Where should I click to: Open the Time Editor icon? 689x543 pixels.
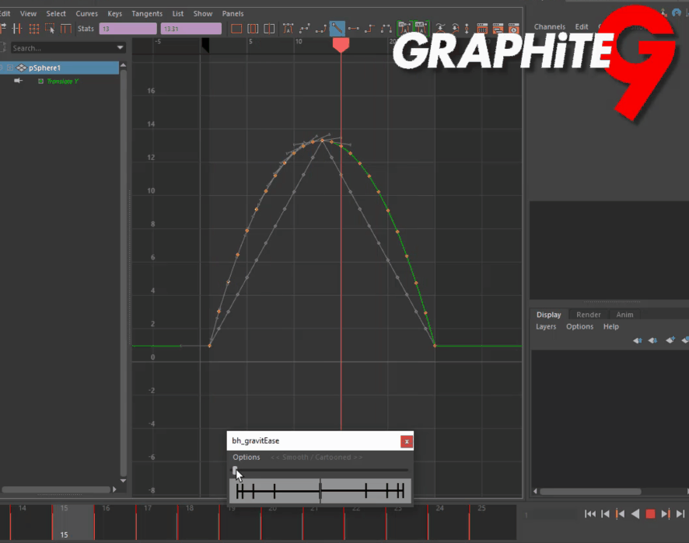pyautogui.click(x=514, y=29)
